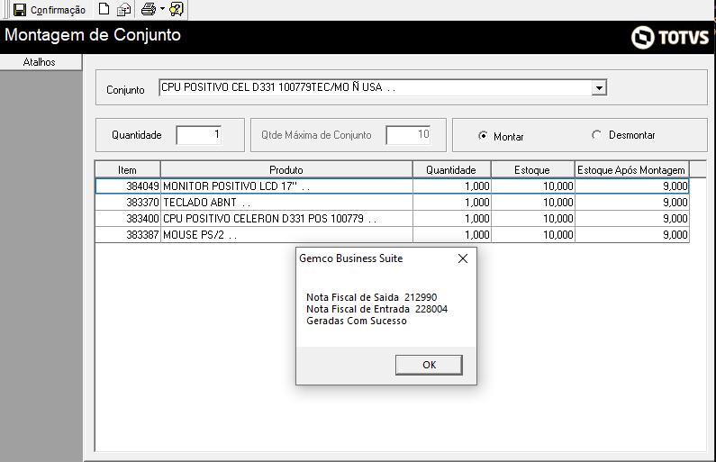The width and height of the screenshot is (716, 462).
Task: Expand the Conjunto combo box arrow
Action: pos(599,87)
